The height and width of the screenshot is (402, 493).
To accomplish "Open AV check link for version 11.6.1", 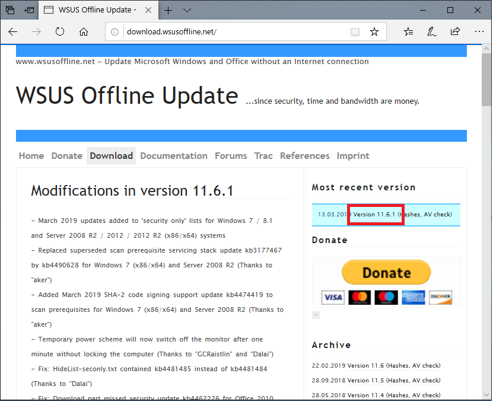I will click(437, 215).
